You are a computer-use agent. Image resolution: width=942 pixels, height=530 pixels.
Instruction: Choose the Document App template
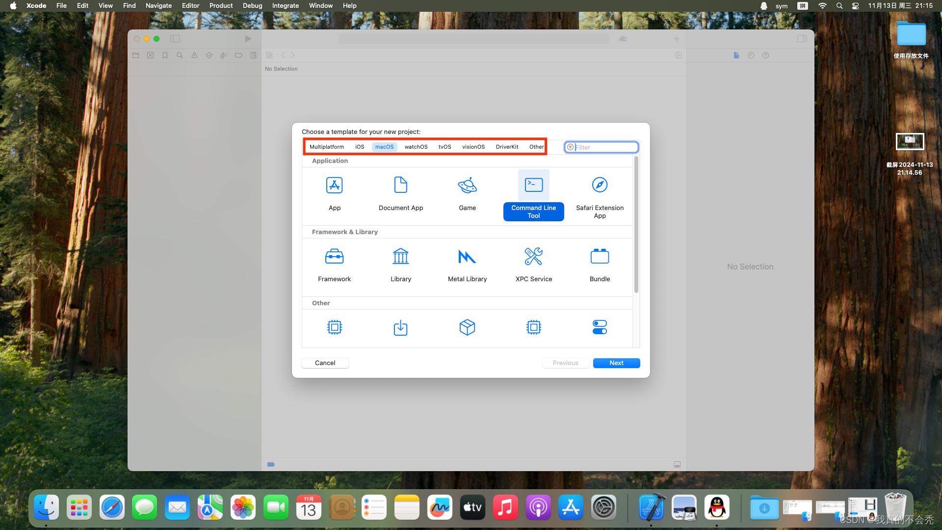(x=401, y=194)
